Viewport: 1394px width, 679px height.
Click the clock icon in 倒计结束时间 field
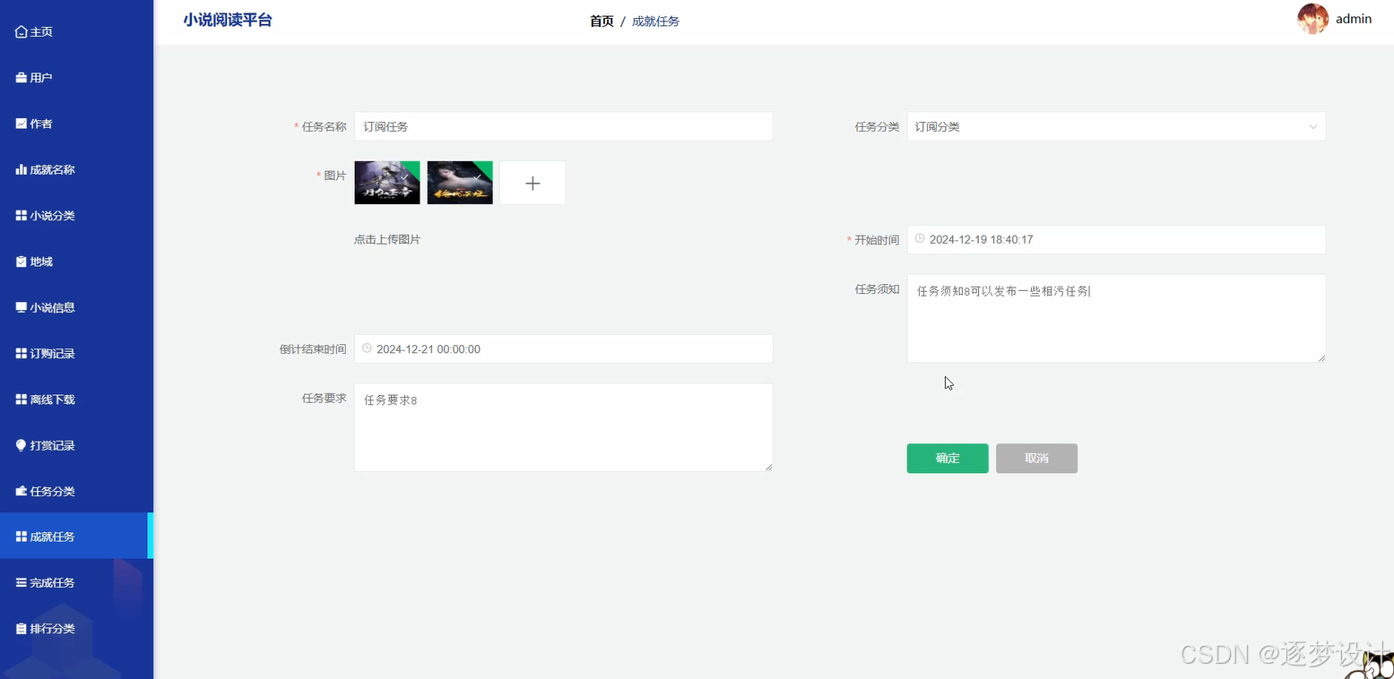(367, 348)
